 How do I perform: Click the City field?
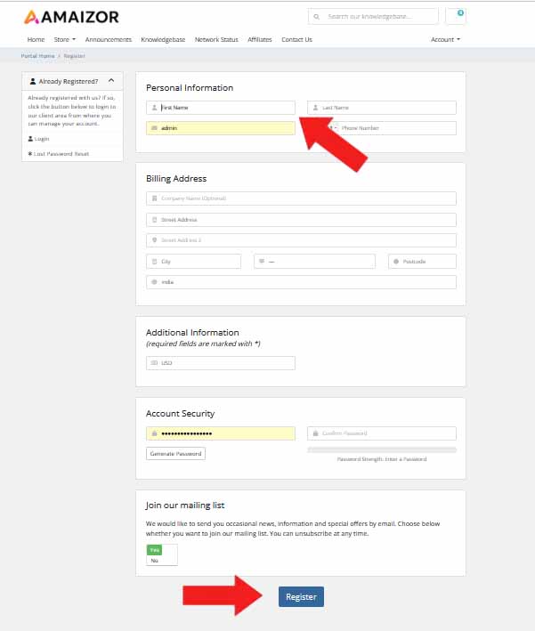[194, 261]
